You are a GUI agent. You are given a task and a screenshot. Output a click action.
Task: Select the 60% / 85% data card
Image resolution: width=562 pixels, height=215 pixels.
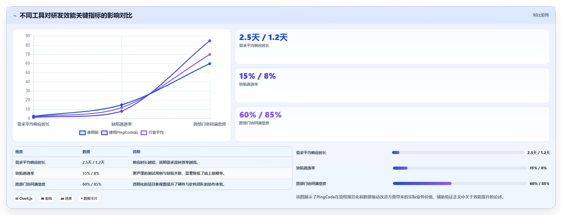(x=392, y=124)
